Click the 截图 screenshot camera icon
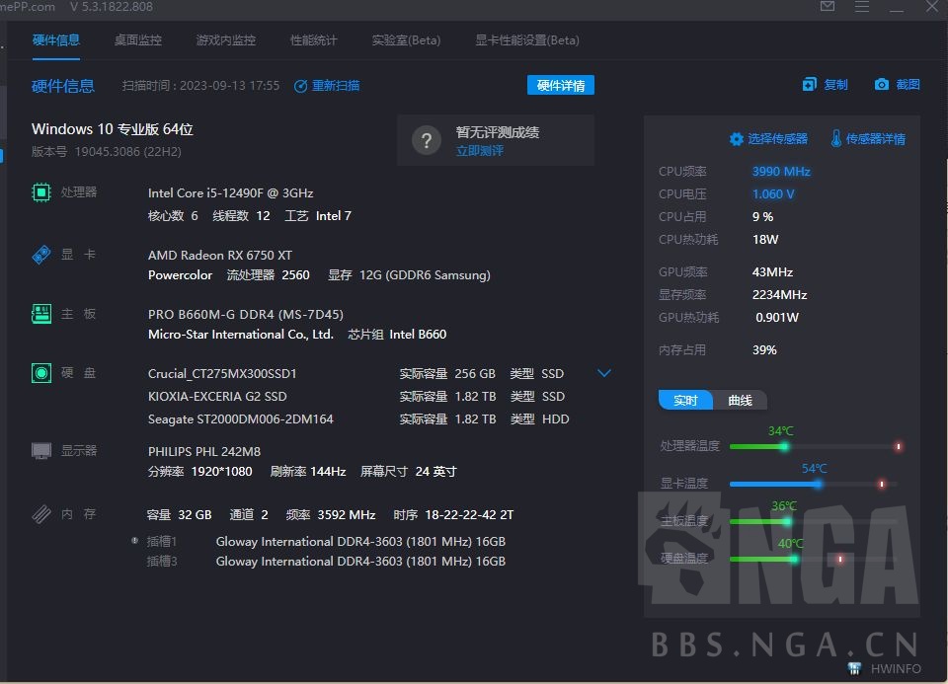948x684 pixels. (879, 85)
